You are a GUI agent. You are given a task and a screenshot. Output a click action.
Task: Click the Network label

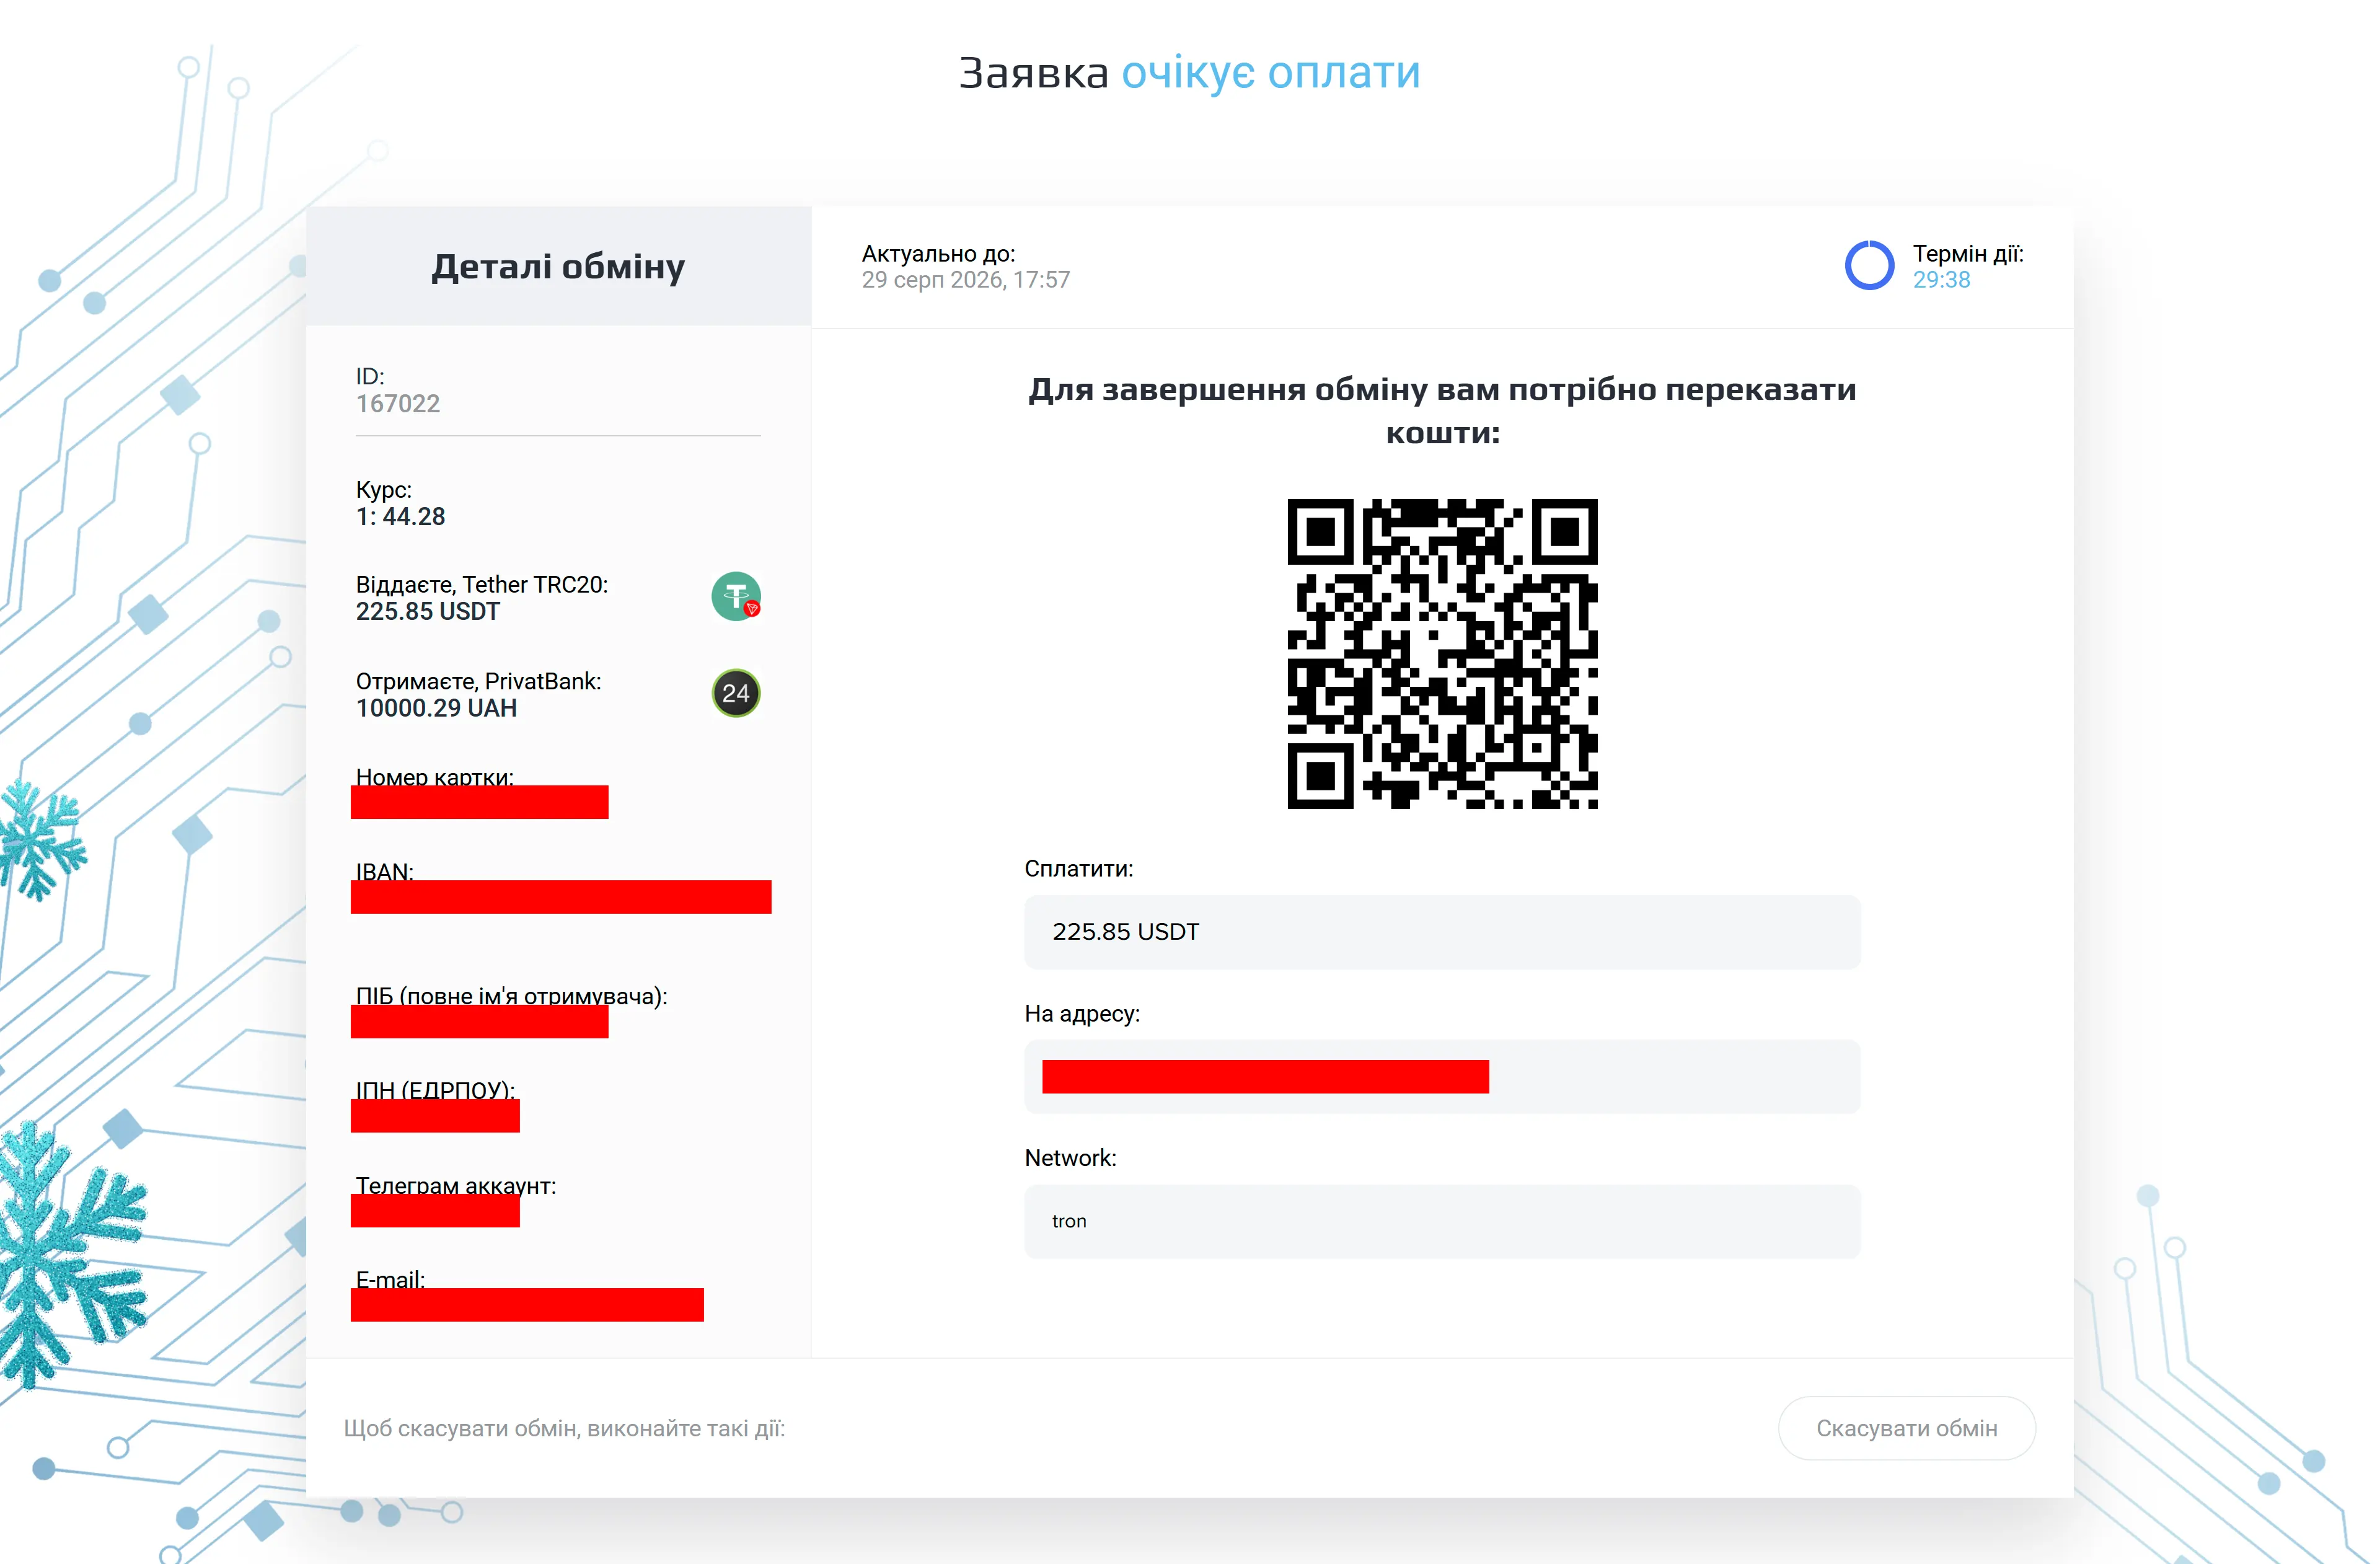coord(1070,1158)
